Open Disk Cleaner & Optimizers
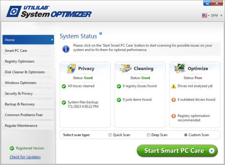This screenshot has height=165, width=225. point(28,72)
